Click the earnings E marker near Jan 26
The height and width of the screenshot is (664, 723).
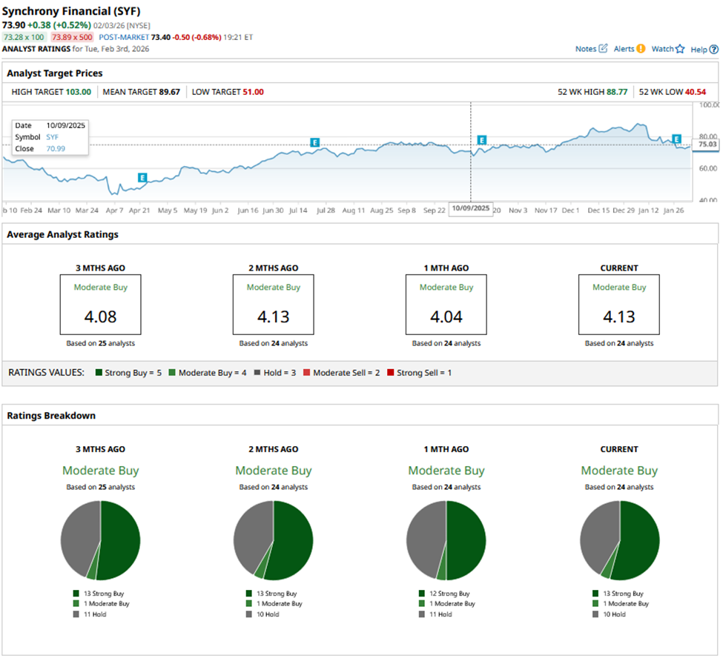tap(676, 139)
